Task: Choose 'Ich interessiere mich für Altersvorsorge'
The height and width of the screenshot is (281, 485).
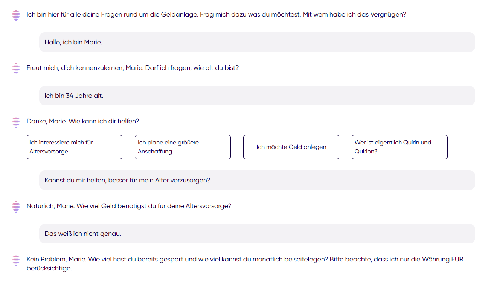Action: (75, 147)
